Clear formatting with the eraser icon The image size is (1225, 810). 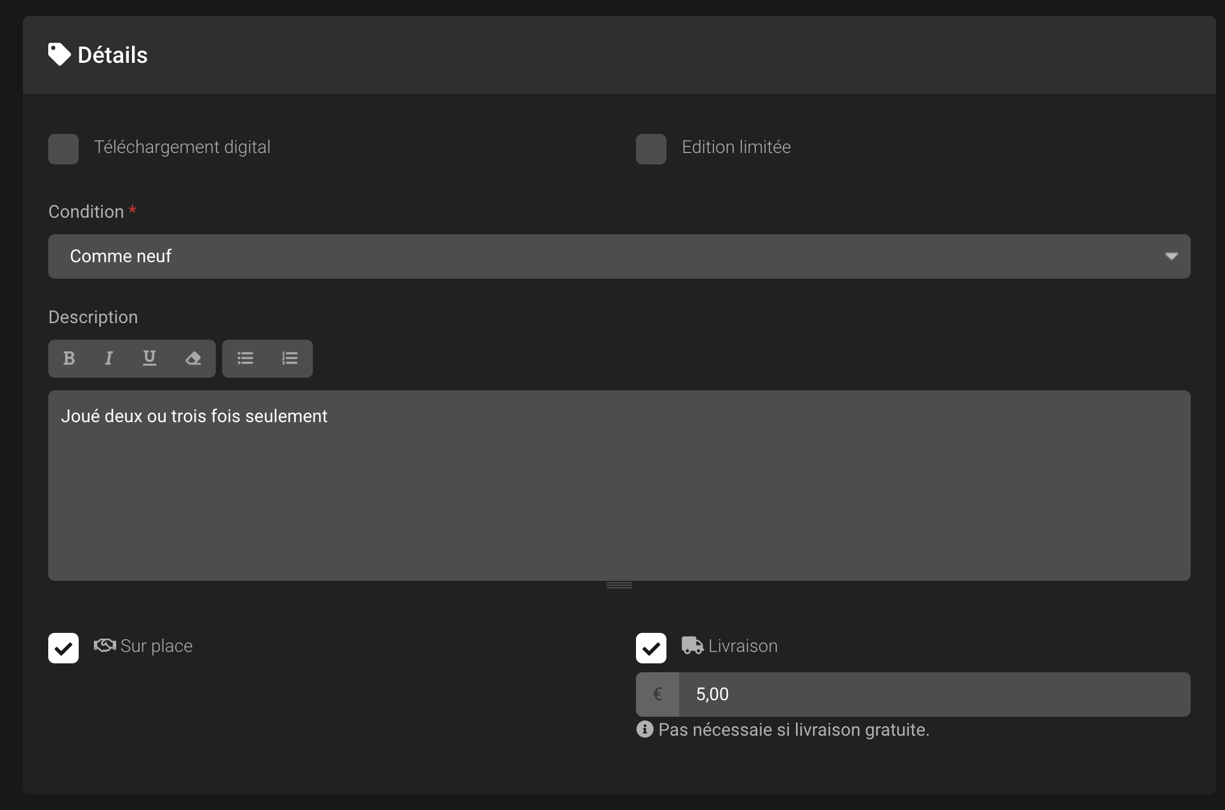pyautogui.click(x=193, y=359)
